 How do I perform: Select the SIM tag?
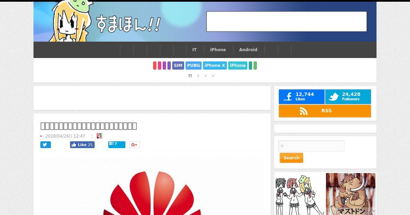(x=178, y=66)
